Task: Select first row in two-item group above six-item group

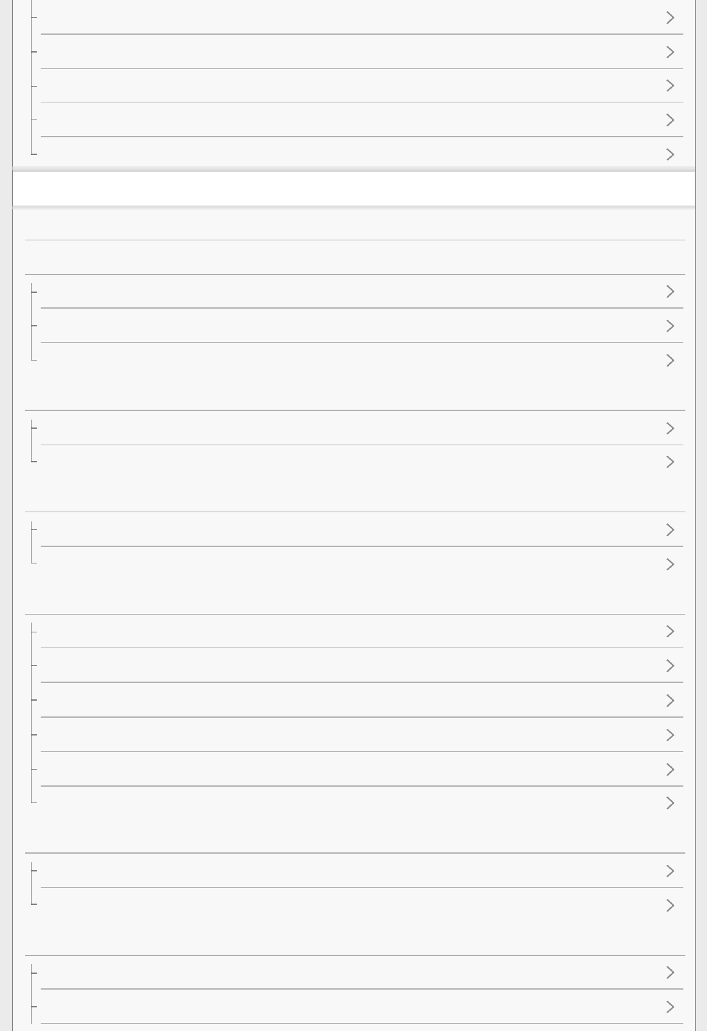Action: pyautogui.click(x=355, y=530)
